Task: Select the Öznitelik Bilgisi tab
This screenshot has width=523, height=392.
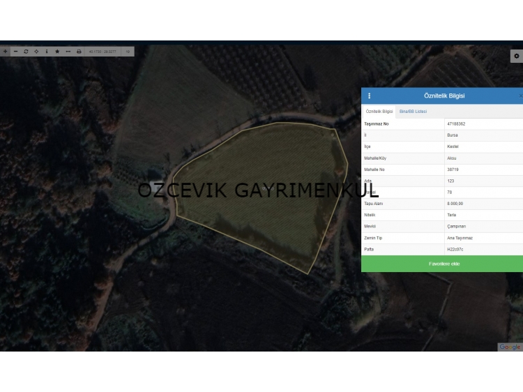Action: [x=379, y=112]
